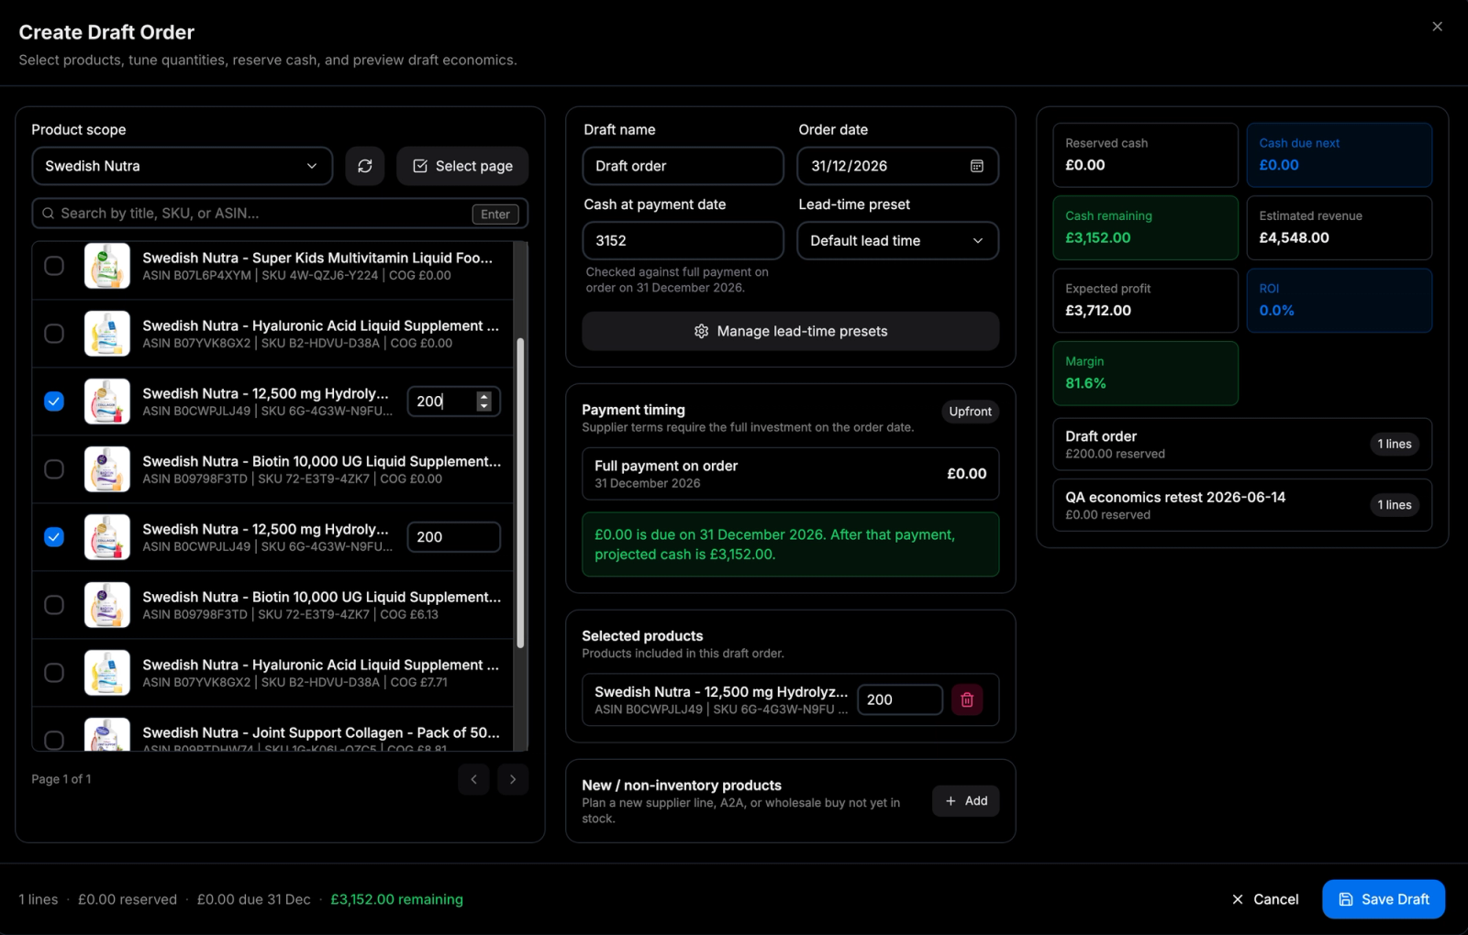Image resolution: width=1468 pixels, height=935 pixels.
Task: Click Super Kids Multivitamin product thumbnail
Action: coord(107,266)
